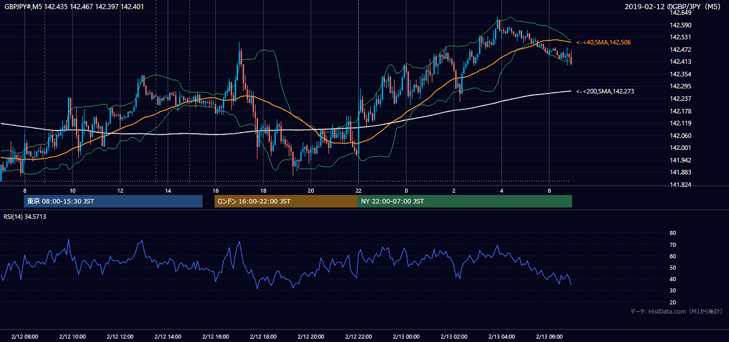This screenshot has height=342, width=729.
Task: Select the NY session bar 22:00-07:00 JST
Action: click(465, 201)
